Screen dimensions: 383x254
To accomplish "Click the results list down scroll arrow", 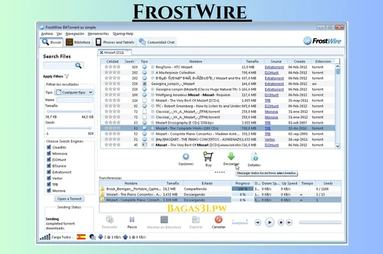I will tap(337, 147).
